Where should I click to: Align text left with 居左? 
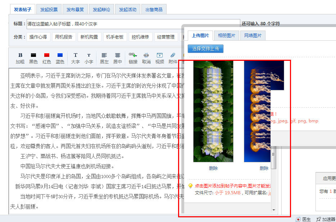(x=104, y=58)
